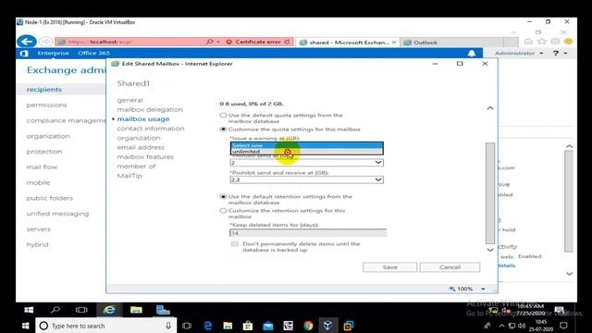Image resolution: width=592 pixels, height=333 pixels.
Task: Open the Office 365 tab
Action: point(93,54)
